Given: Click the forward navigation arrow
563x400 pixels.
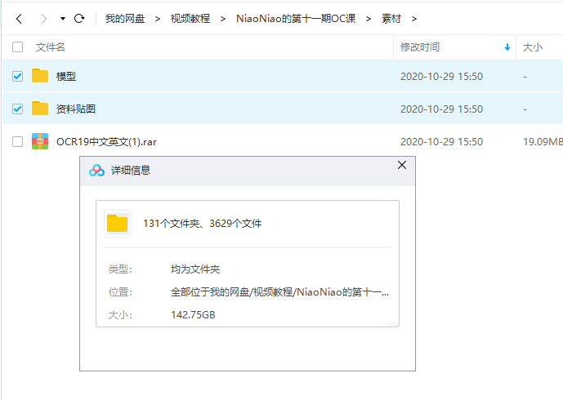Looking at the screenshot, I should click(x=43, y=18).
